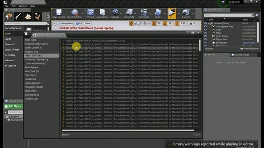
Task: Click the camera speed icon
Action: [x=191, y=23]
